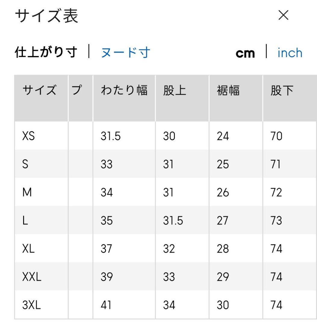Switch to the ヌード寸 tab
Image resolution: width=317 pixels, height=325 pixels.
point(125,53)
